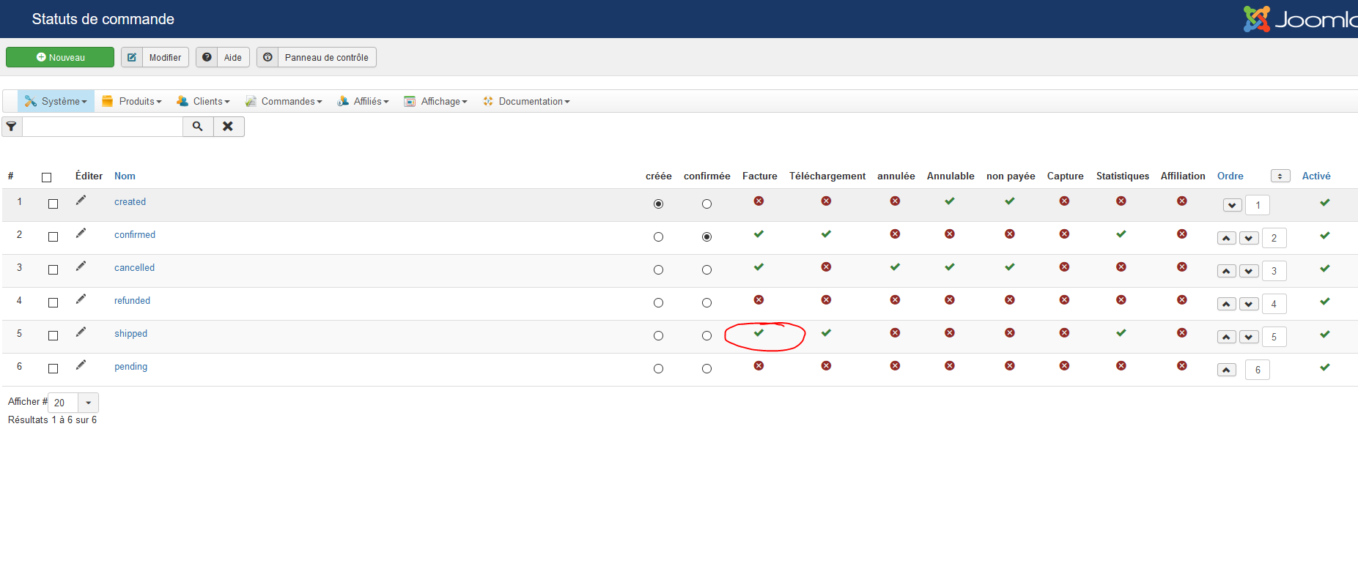Tick the select-all checkbox in header

tap(47, 177)
